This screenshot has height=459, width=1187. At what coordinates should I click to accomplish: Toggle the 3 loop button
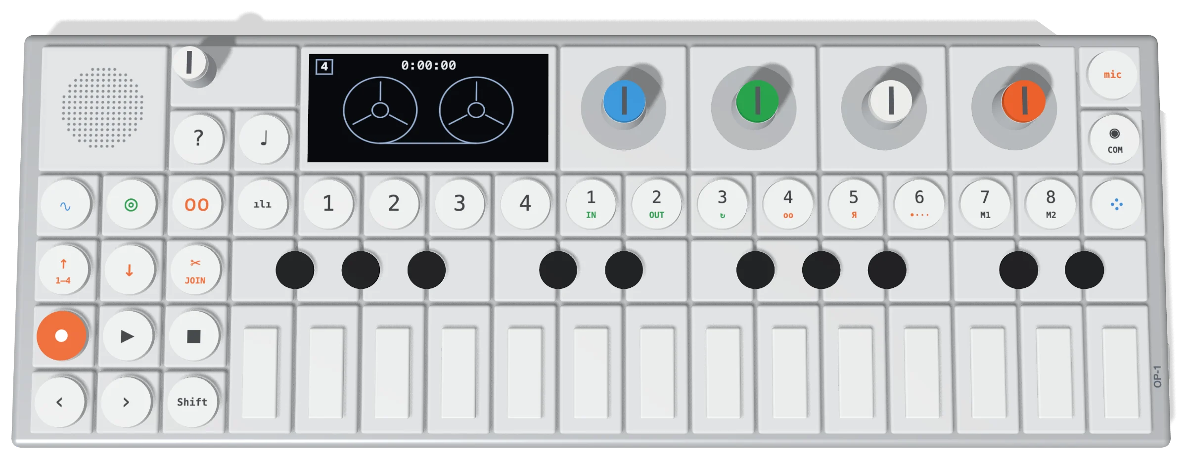pos(722,204)
